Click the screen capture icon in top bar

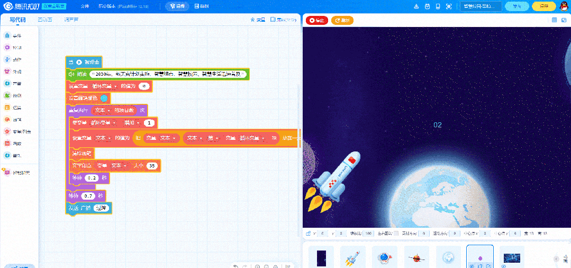coord(449,6)
